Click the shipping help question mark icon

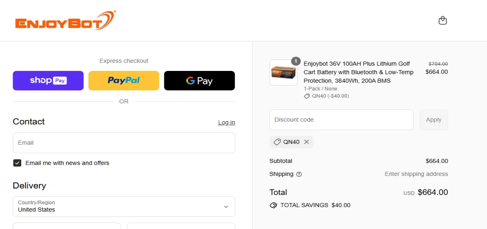click(299, 174)
